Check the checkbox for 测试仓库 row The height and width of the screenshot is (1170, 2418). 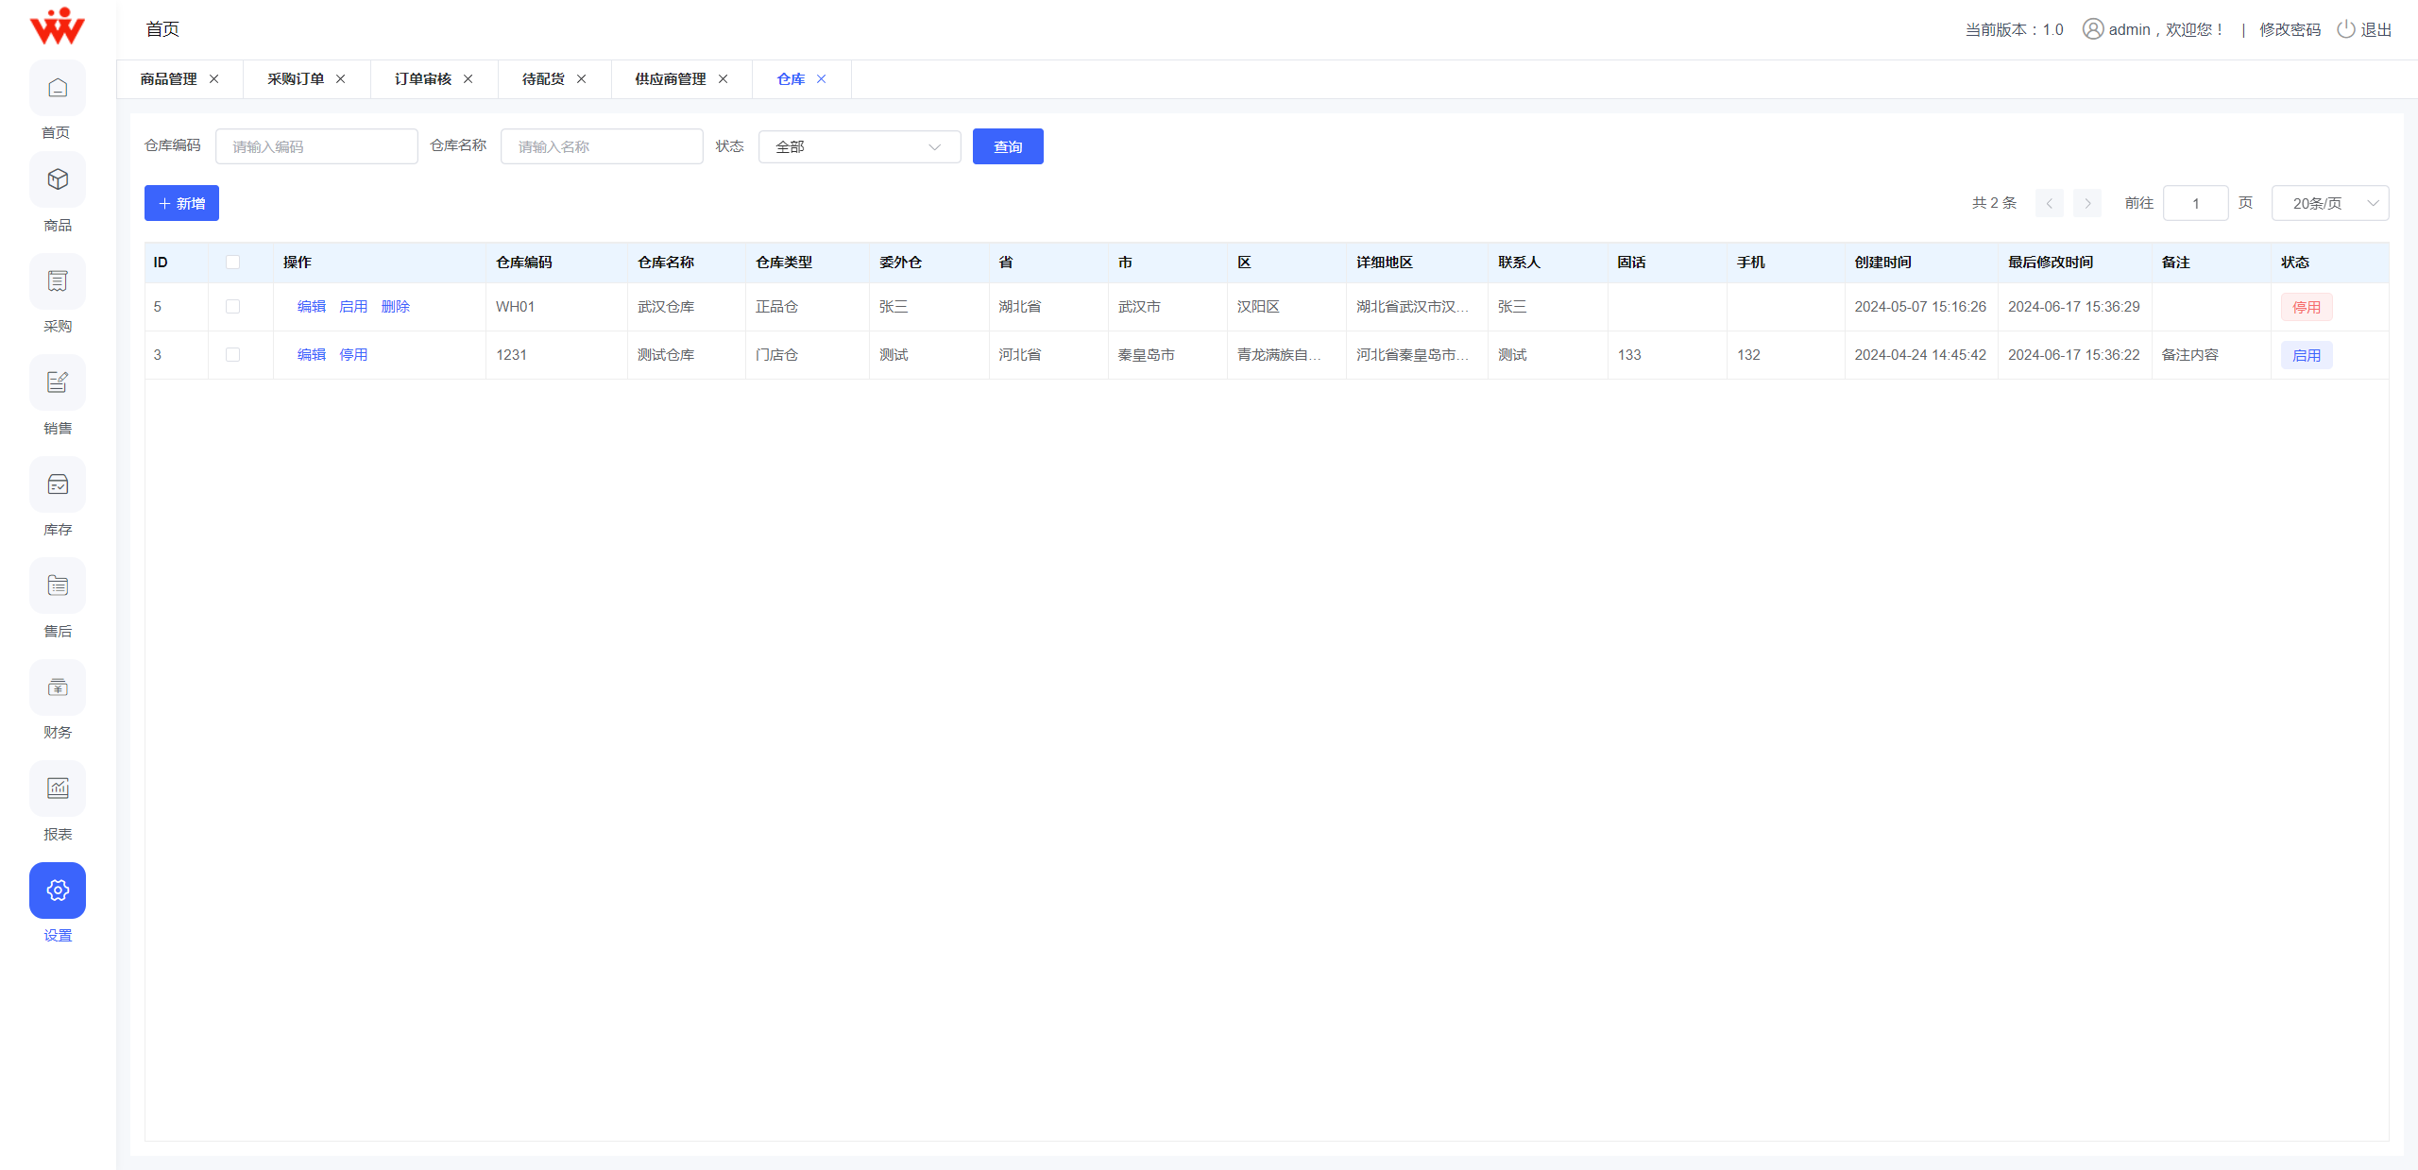(x=233, y=354)
